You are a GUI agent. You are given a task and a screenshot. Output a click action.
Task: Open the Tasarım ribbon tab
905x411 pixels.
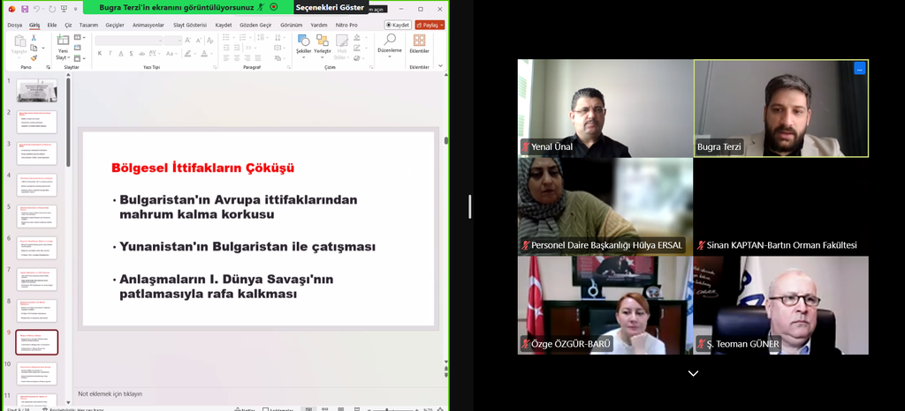[88, 25]
